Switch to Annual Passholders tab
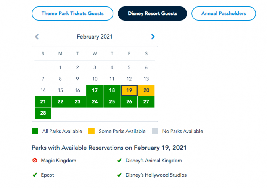 pos(224,14)
